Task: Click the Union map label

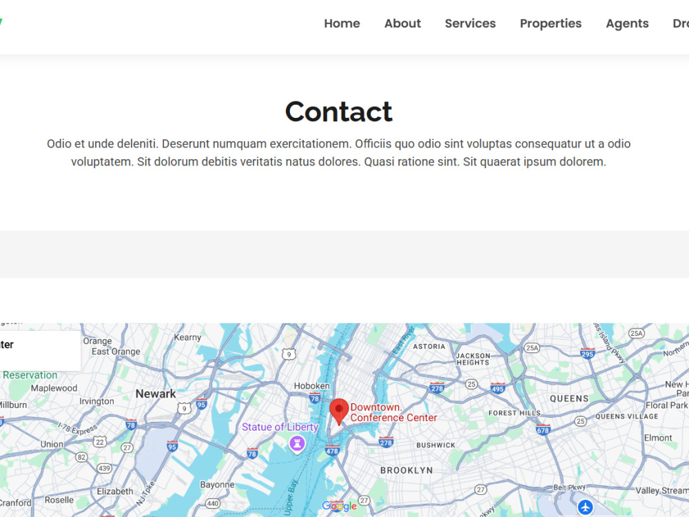Action: (52, 444)
